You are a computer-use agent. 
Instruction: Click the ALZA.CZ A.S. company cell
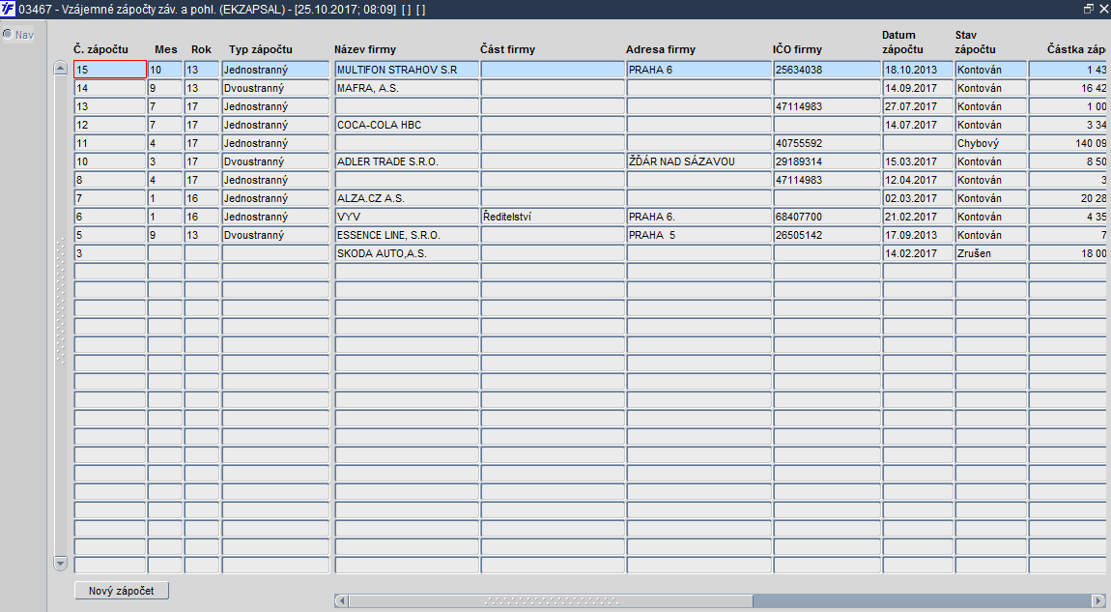(407, 198)
